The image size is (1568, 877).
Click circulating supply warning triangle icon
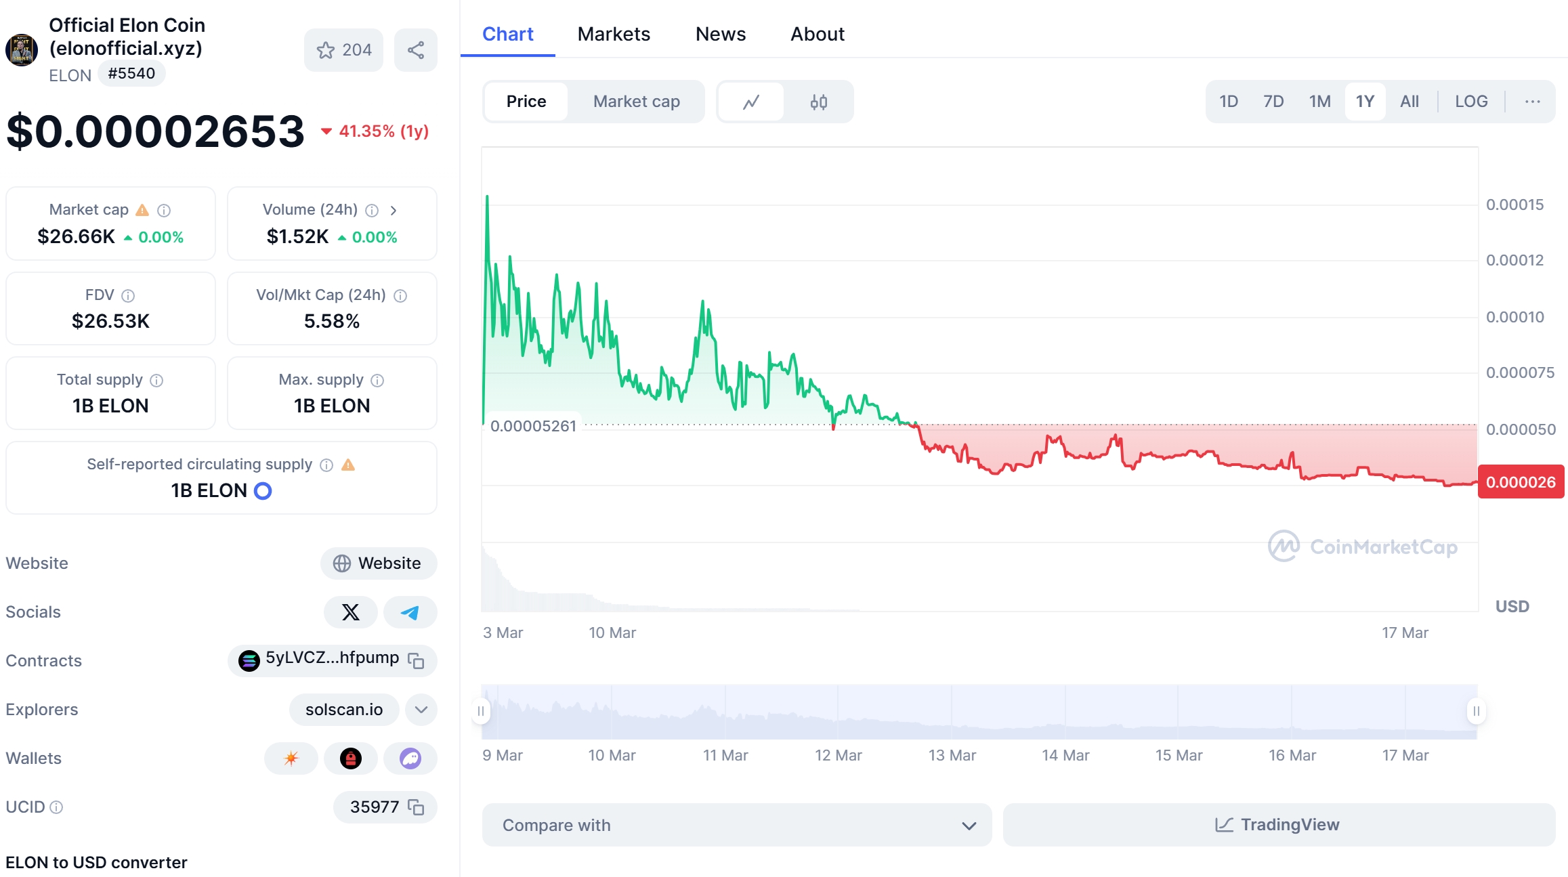coord(348,465)
